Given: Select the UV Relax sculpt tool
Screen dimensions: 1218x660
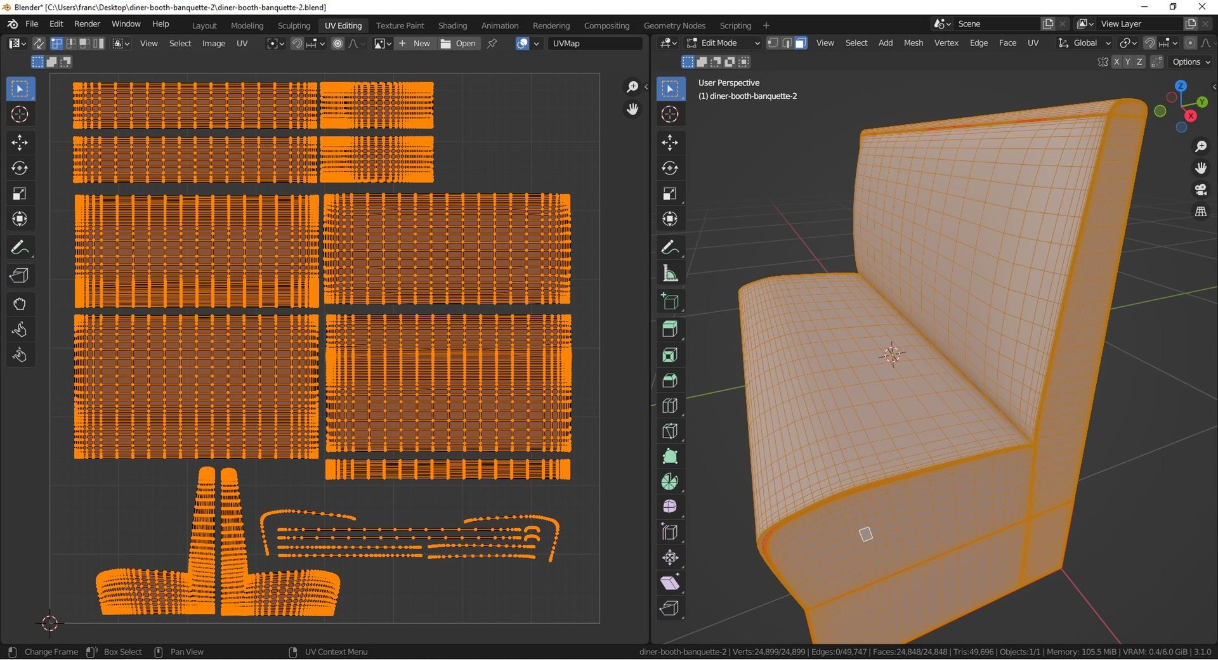Looking at the screenshot, I should tap(20, 330).
